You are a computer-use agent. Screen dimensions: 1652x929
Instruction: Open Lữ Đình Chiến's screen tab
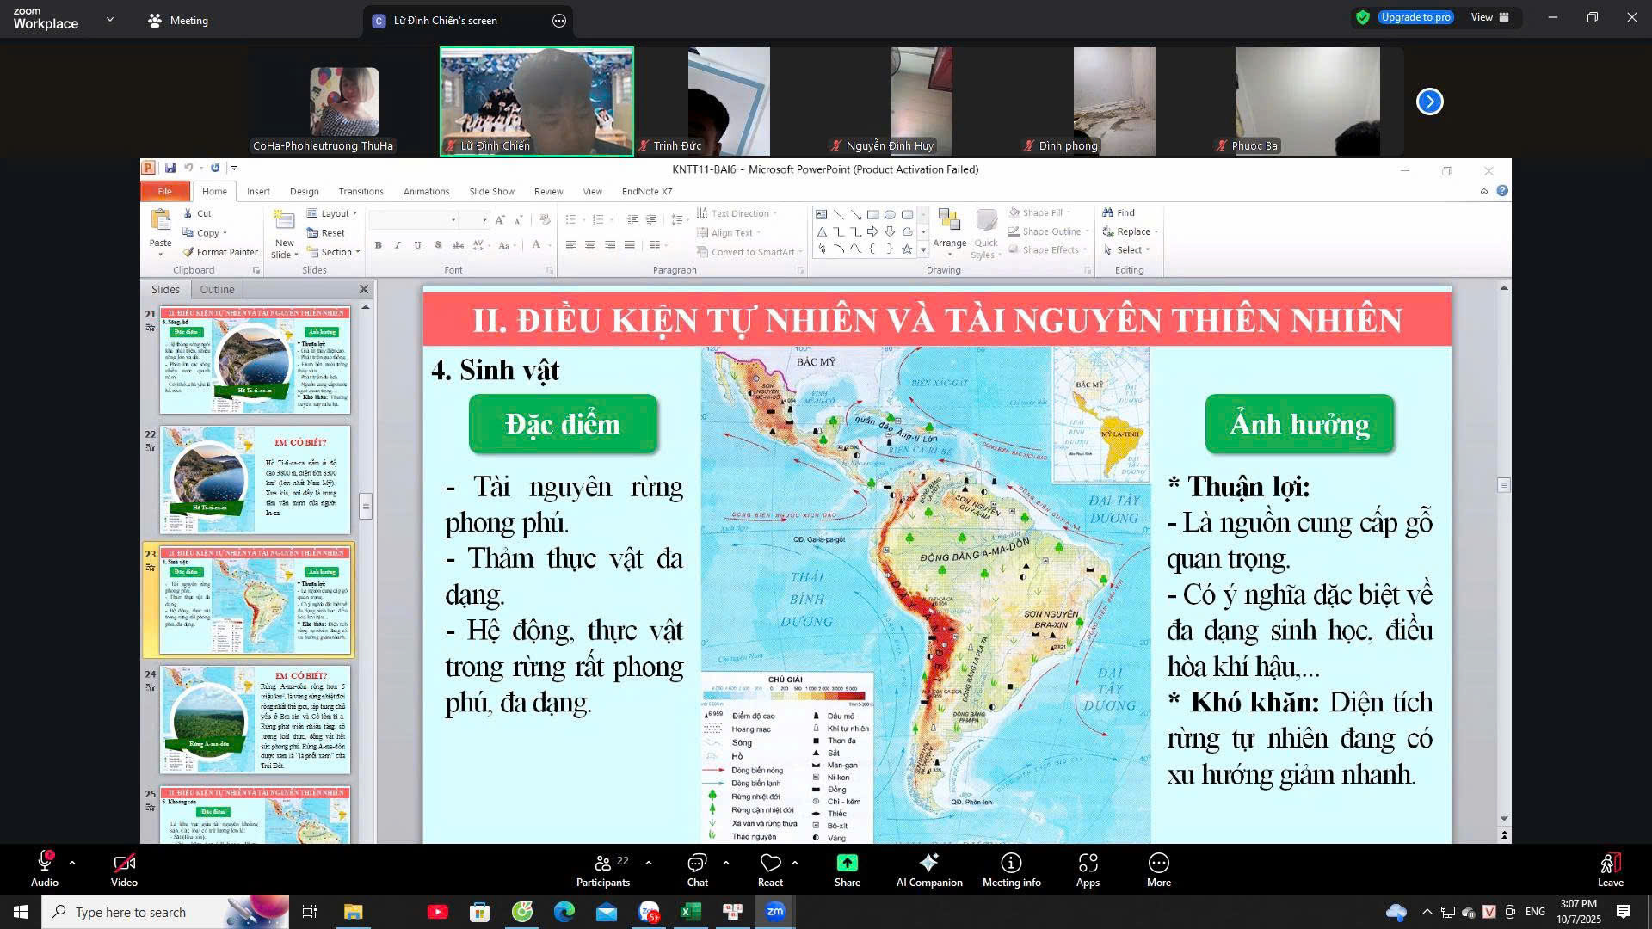(444, 21)
